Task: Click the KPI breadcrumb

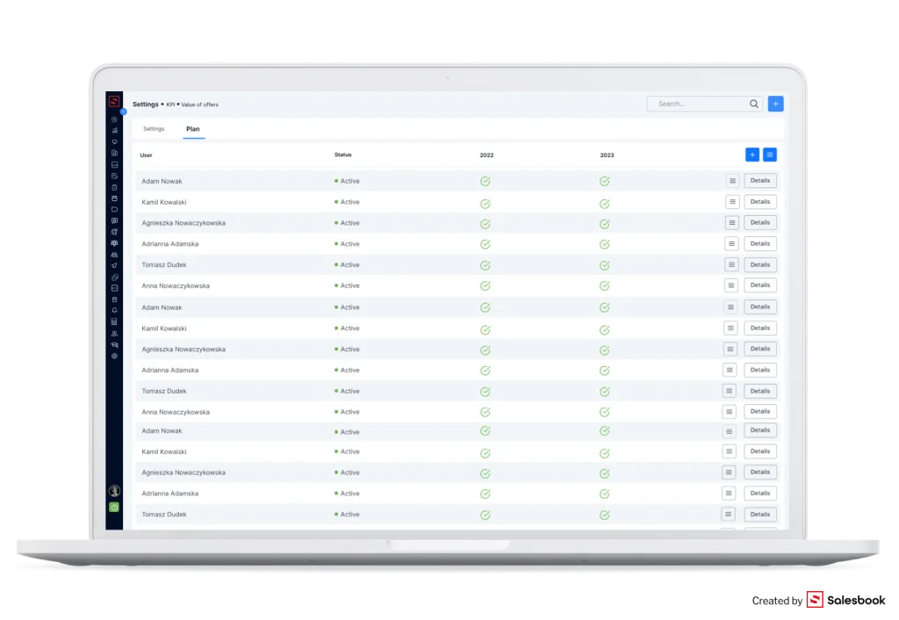Action: 170,105
